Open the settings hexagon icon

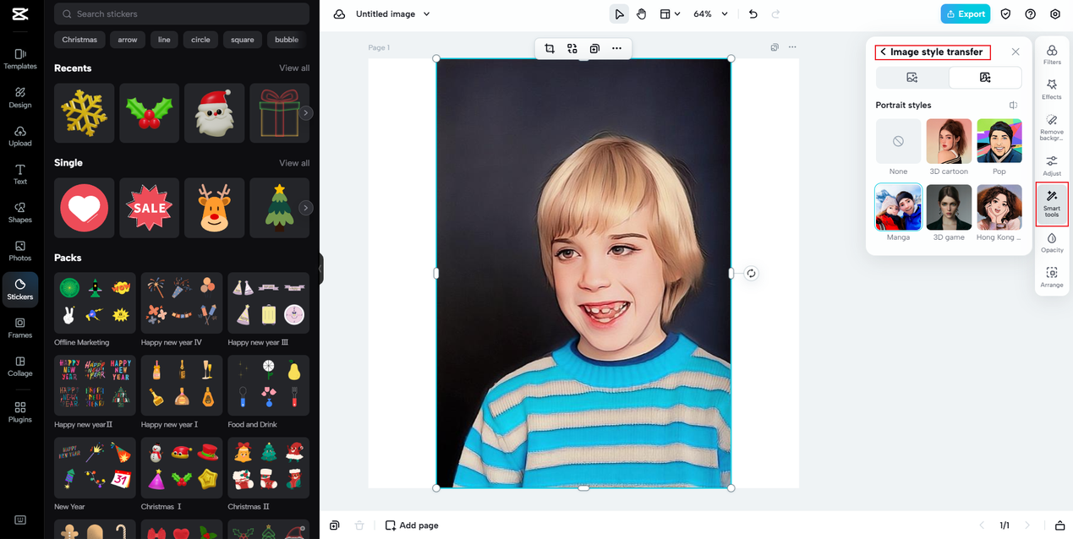[x=1055, y=14]
